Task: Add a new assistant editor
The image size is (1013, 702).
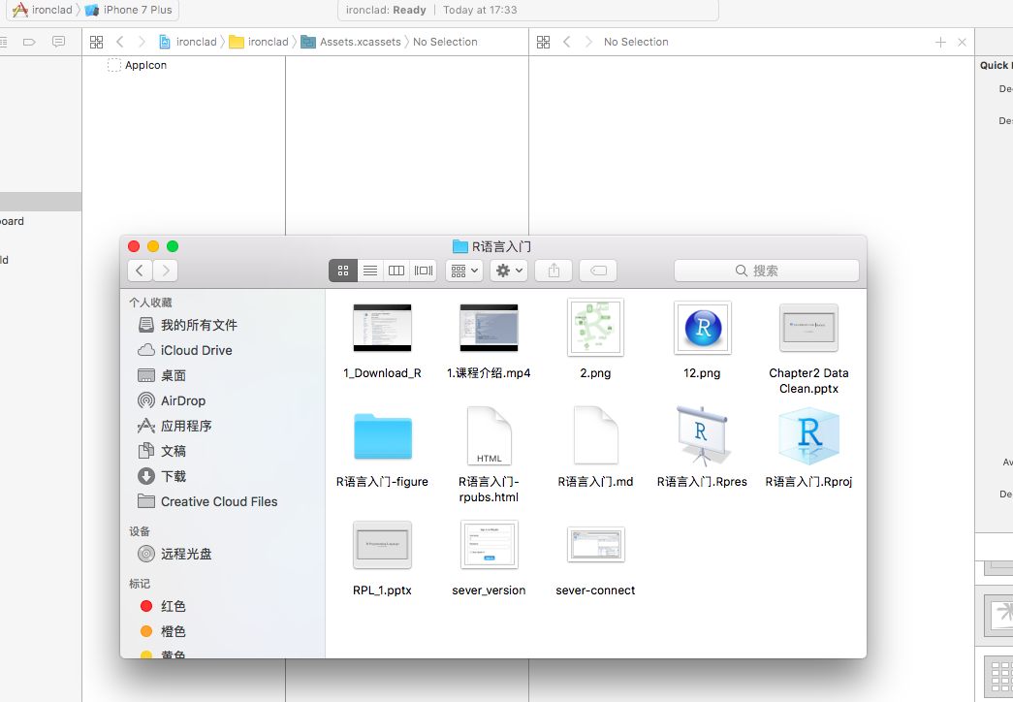Action: 940,42
